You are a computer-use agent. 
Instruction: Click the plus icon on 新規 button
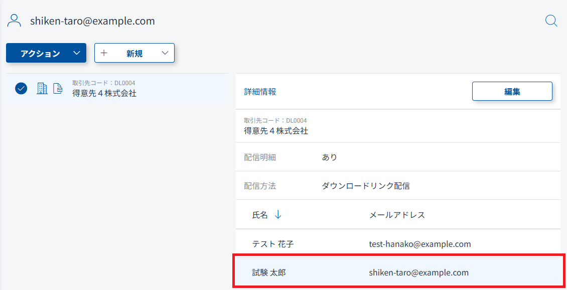104,53
